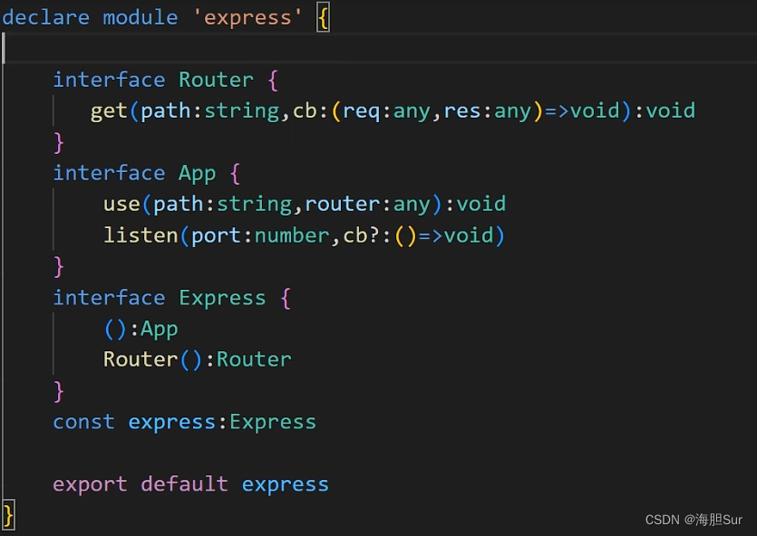This screenshot has width=757, height=536.
Task: Click the 'listen' method name
Action: pyautogui.click(x=141, y=235)
